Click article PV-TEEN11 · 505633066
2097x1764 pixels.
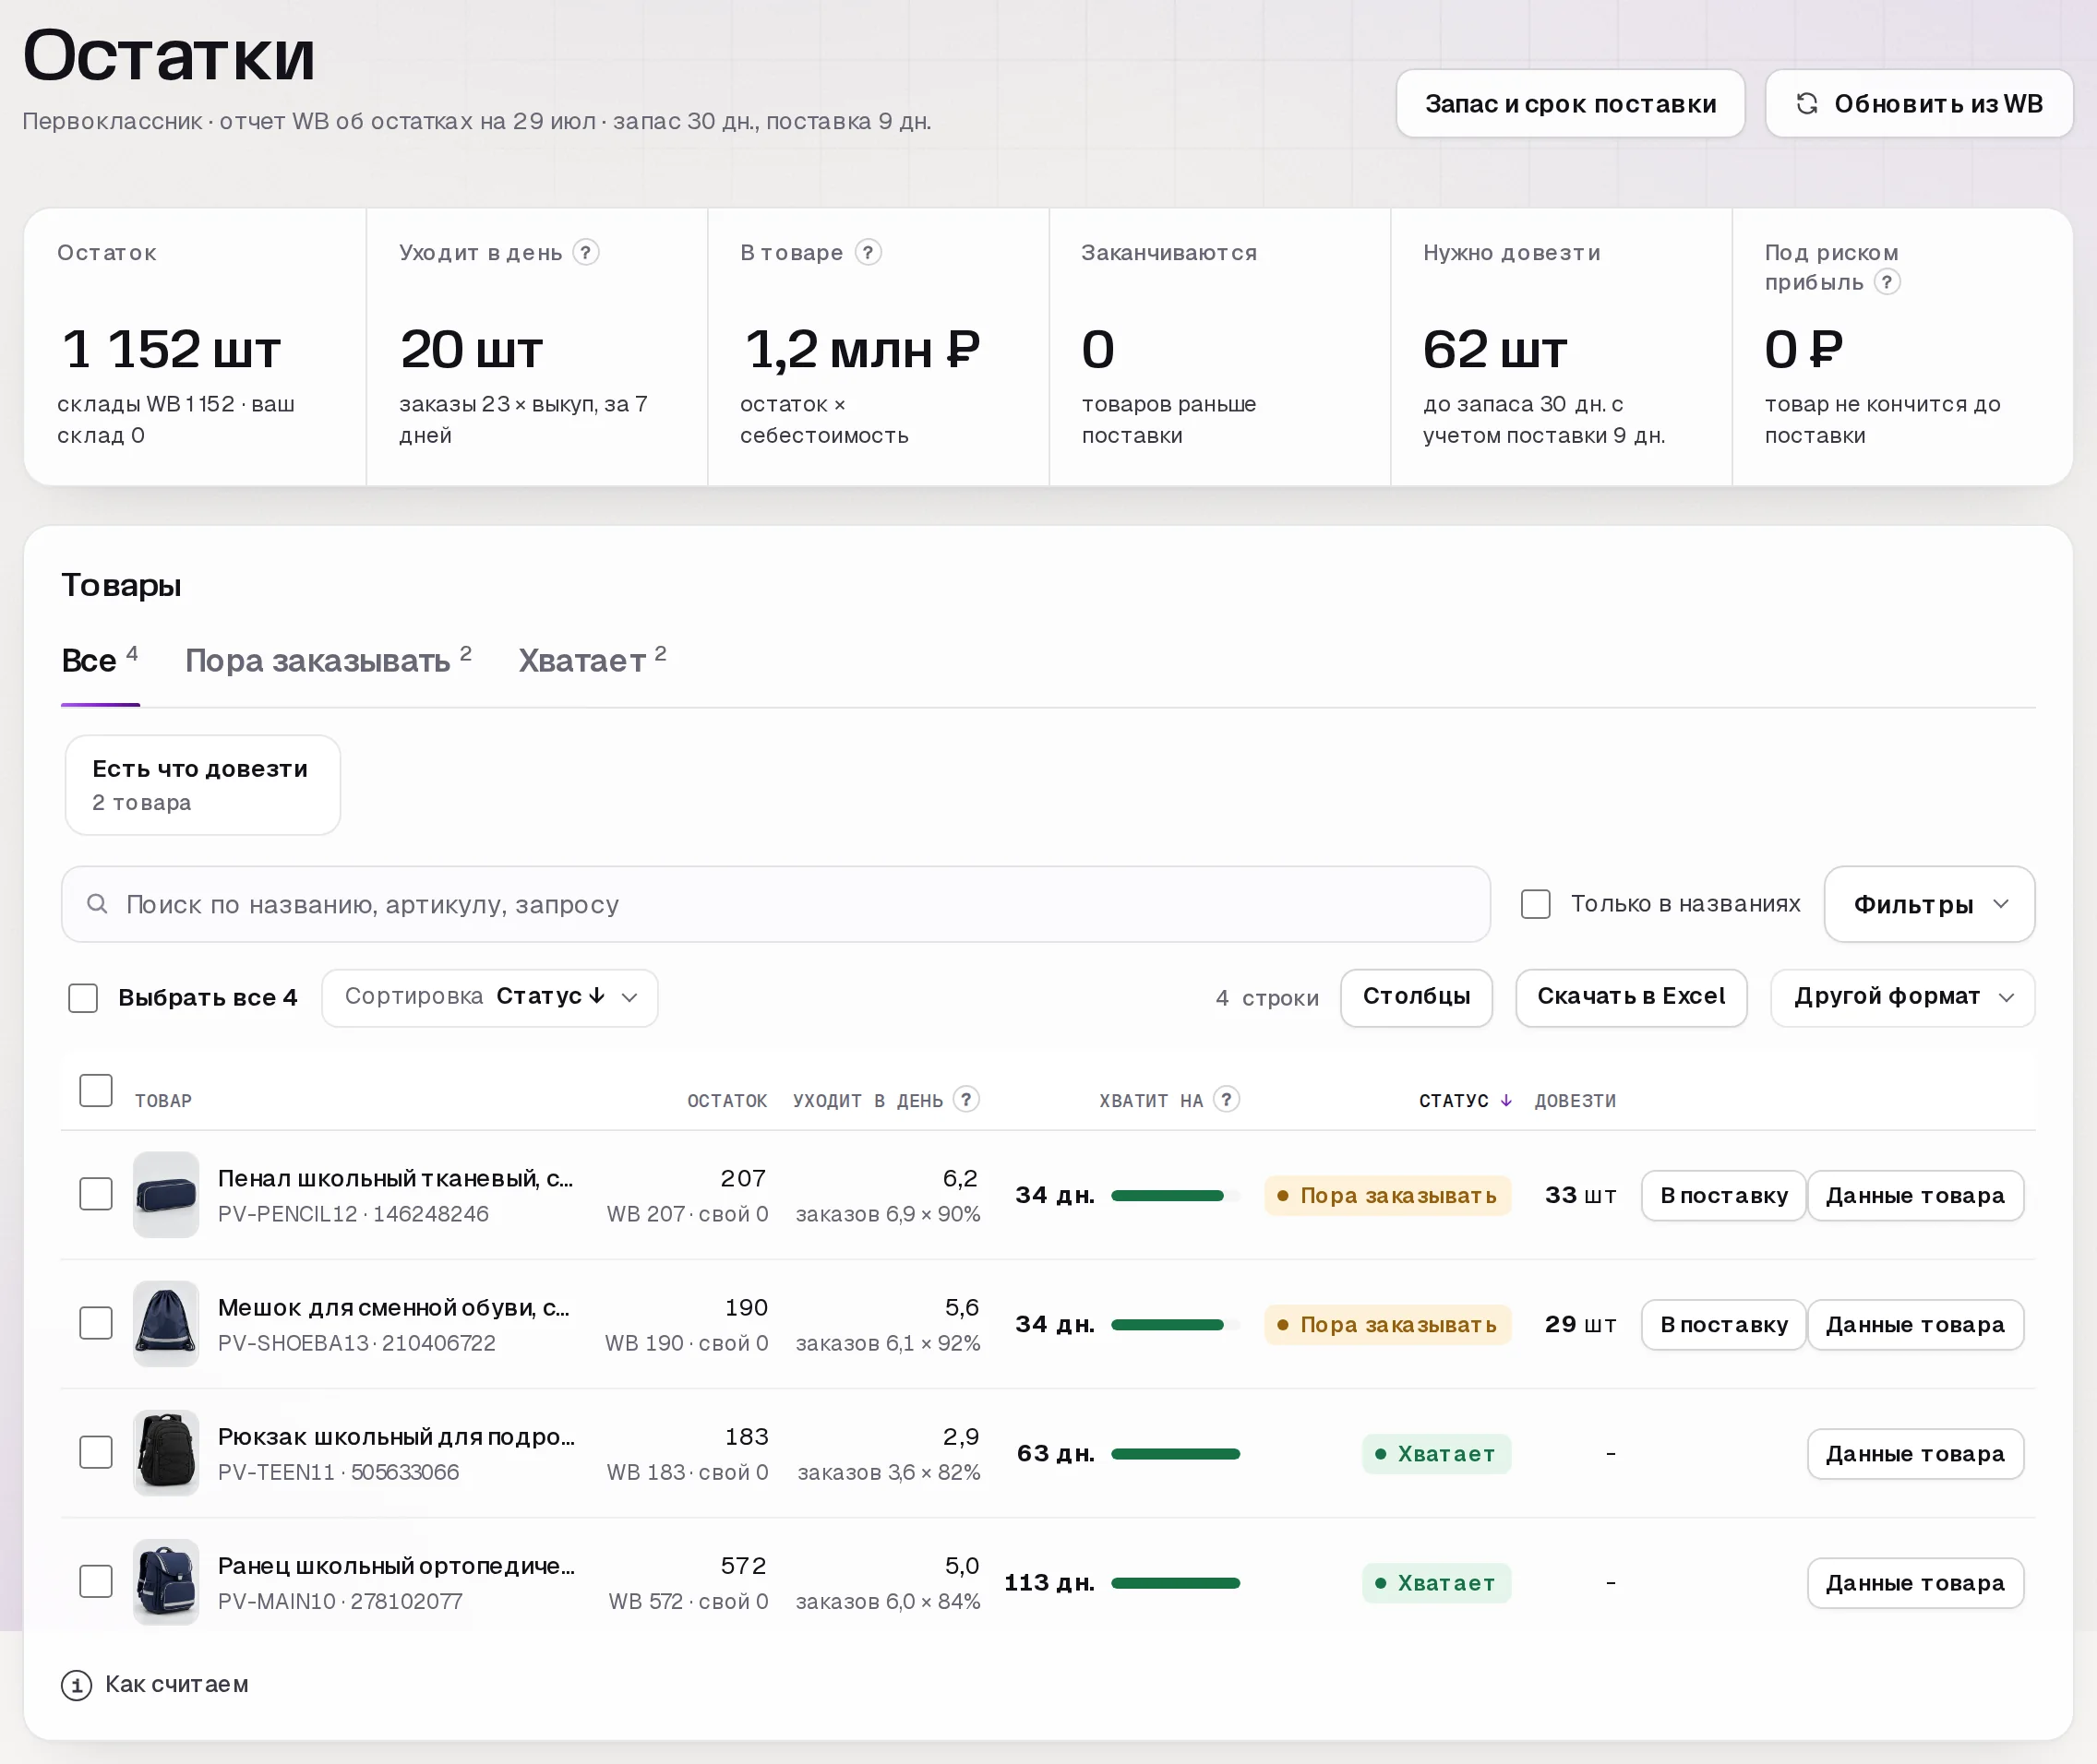click(338, 1472)
